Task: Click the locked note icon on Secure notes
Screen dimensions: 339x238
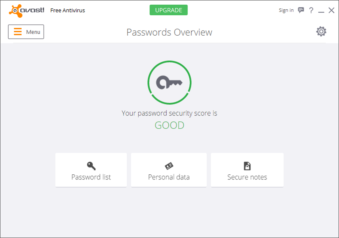Action: tap(247, 166)
